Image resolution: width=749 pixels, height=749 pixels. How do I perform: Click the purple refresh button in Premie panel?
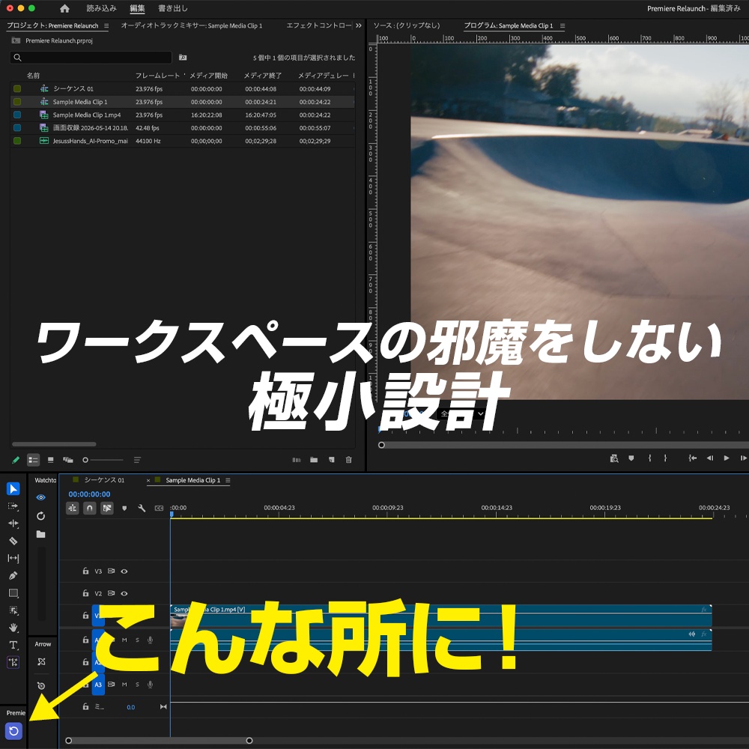(x=13, y=730)
